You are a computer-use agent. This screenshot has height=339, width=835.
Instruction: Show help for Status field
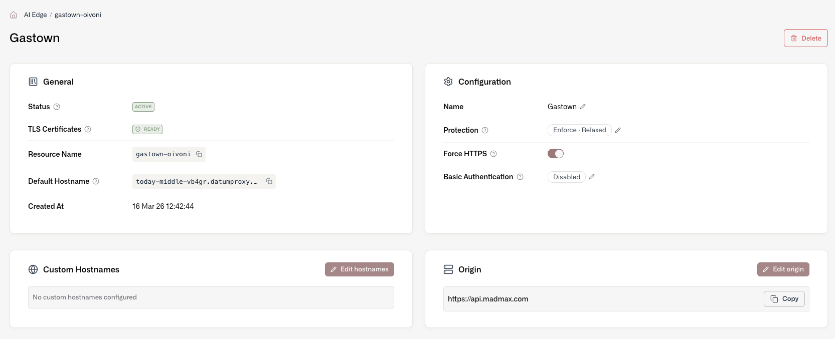click(57, 107)
